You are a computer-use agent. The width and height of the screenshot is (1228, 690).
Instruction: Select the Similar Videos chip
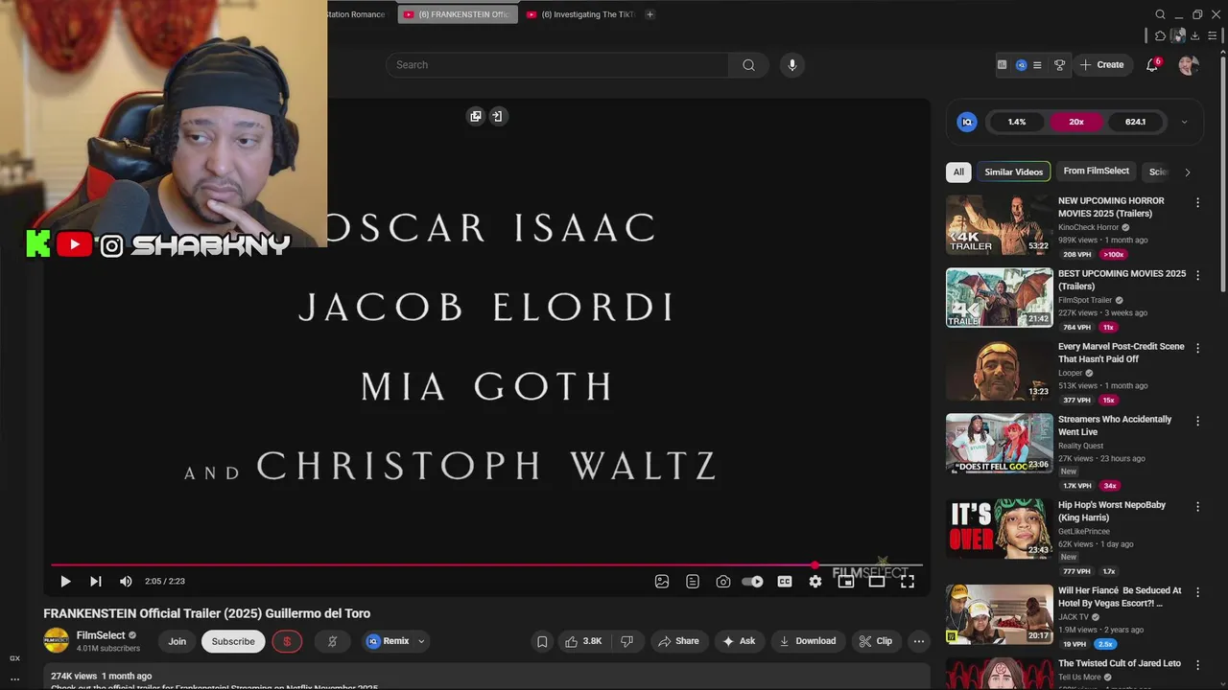1014,172
